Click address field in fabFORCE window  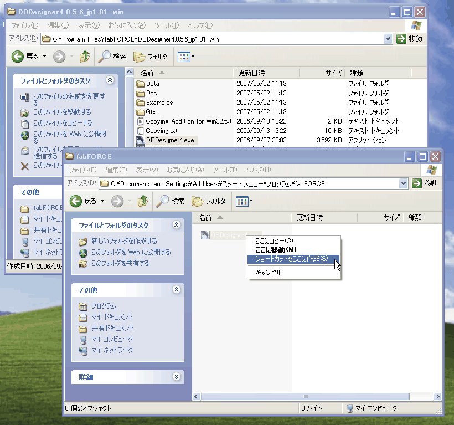click(250, 183)
